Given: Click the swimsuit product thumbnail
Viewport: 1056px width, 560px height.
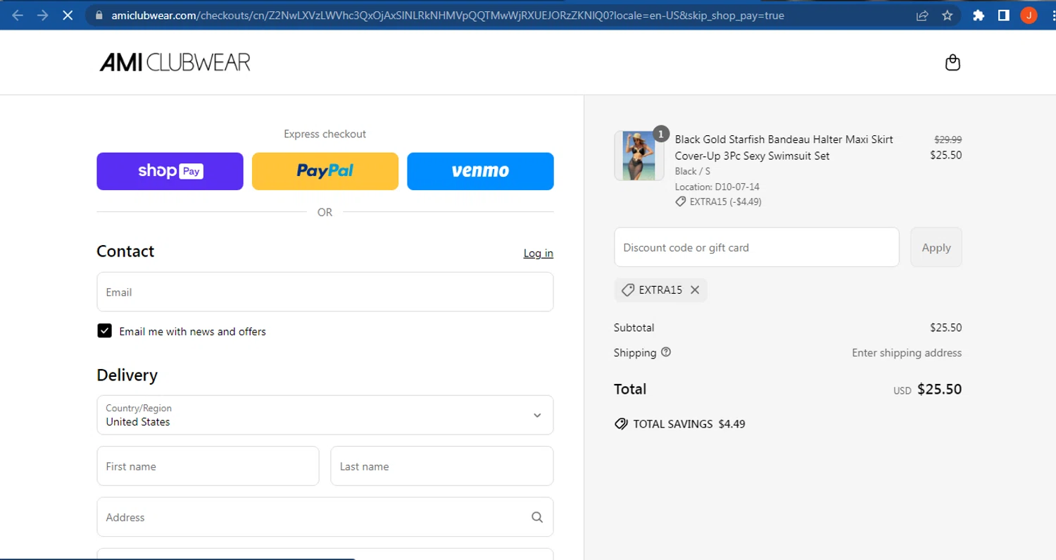Looking at the screenshot, I should [x=639, y=156].
